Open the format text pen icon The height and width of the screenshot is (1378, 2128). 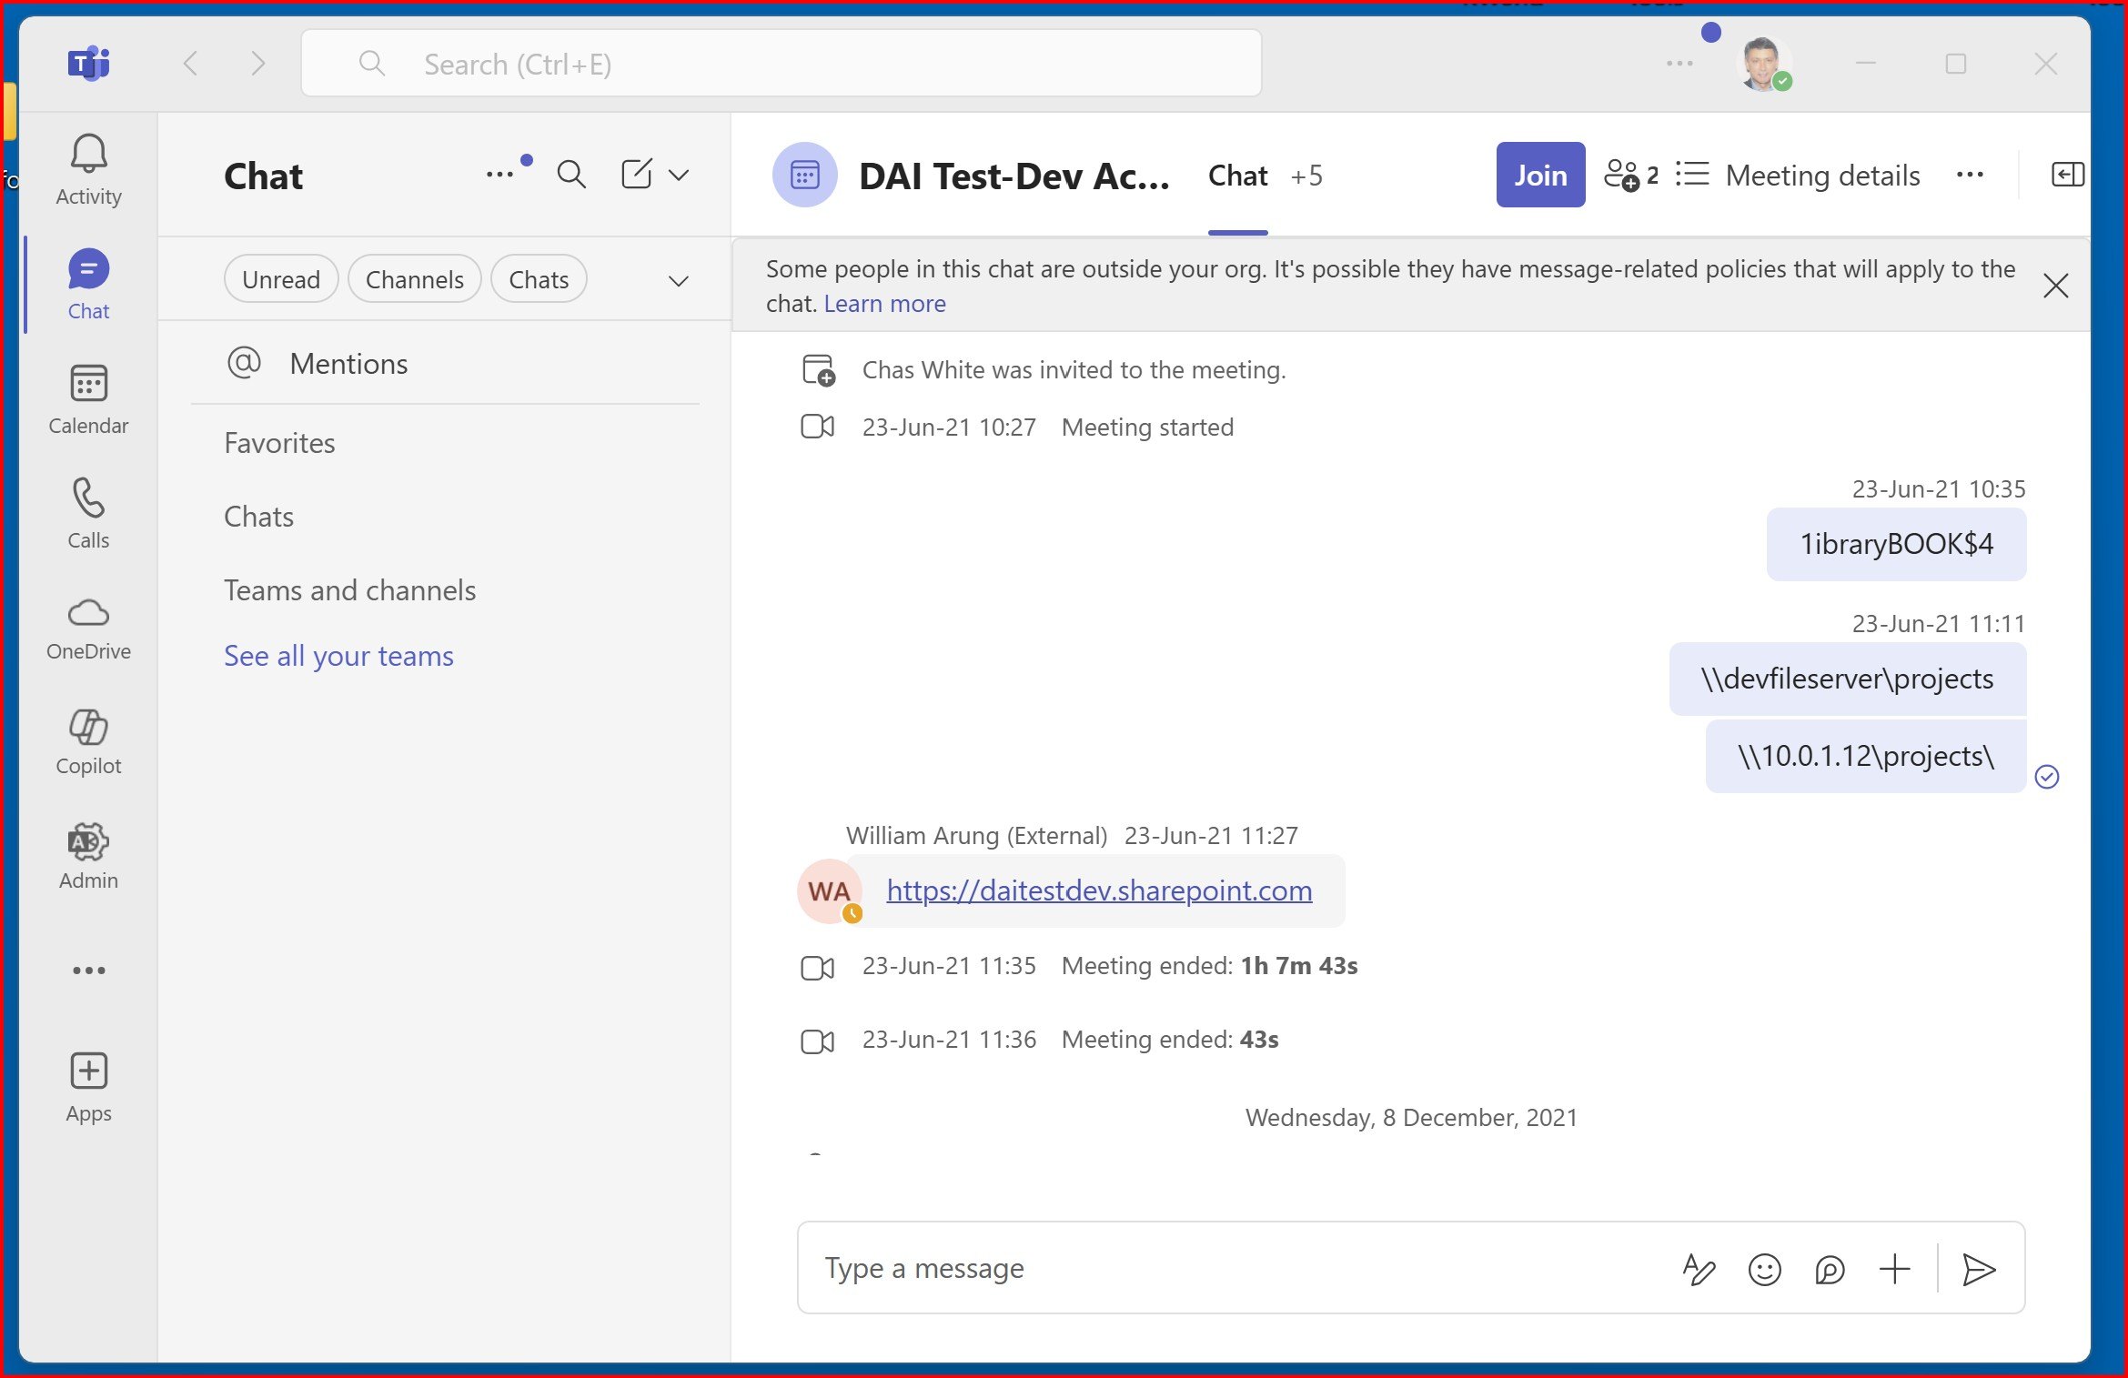coord(1699,1269)
